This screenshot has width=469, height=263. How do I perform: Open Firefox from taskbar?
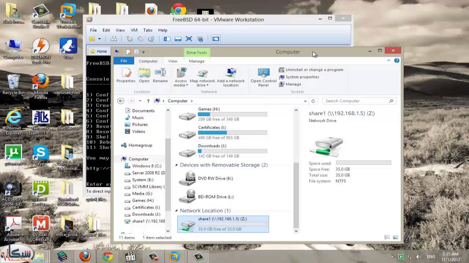[85, 256]
